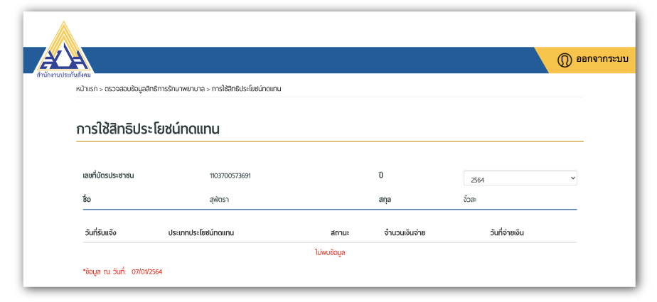657x302 pixels.
Task: Click the ออกจากระบบ logout text
Action: [602, 60]
